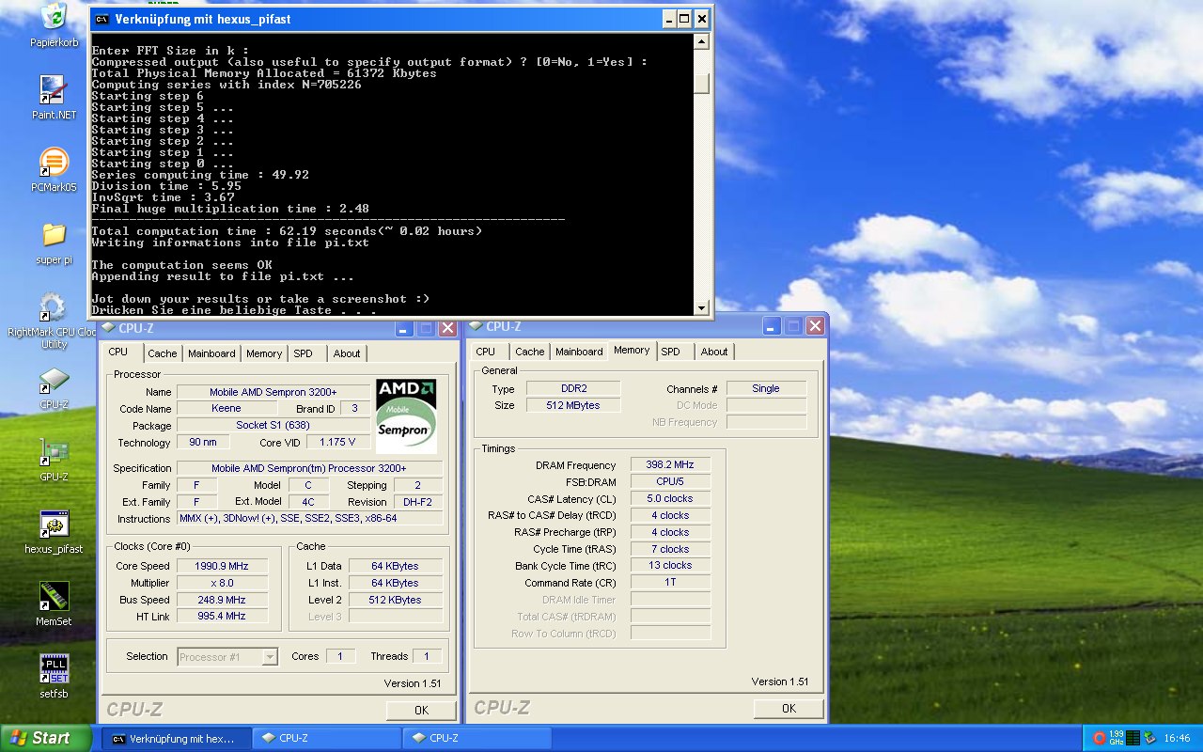Open About tab in right CPU-Z
The height and width of the screenshot is (752, 1203).
click(714, 352)
